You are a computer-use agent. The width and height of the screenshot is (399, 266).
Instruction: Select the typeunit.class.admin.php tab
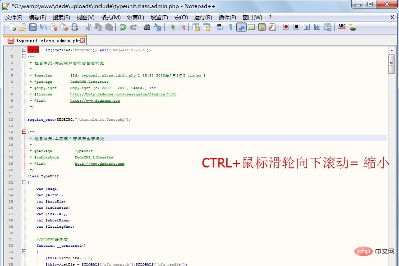pyautogui.click(x=45, y=41)
